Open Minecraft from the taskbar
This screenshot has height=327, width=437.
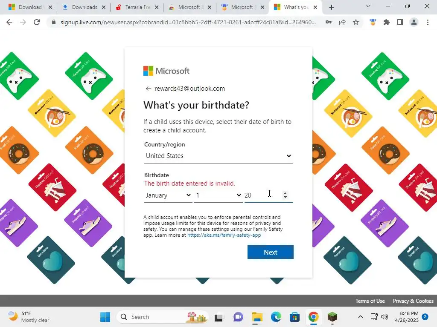pyautogui.click(x=332, y=317)
